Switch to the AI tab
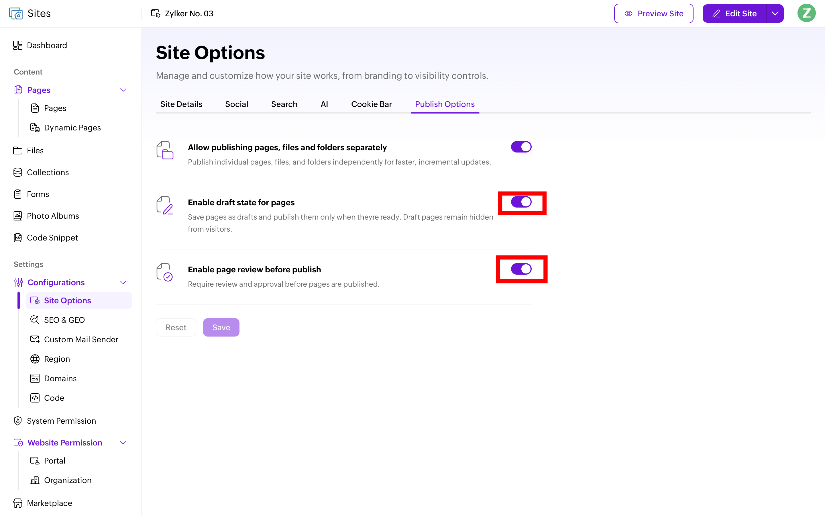 point(324,104)
